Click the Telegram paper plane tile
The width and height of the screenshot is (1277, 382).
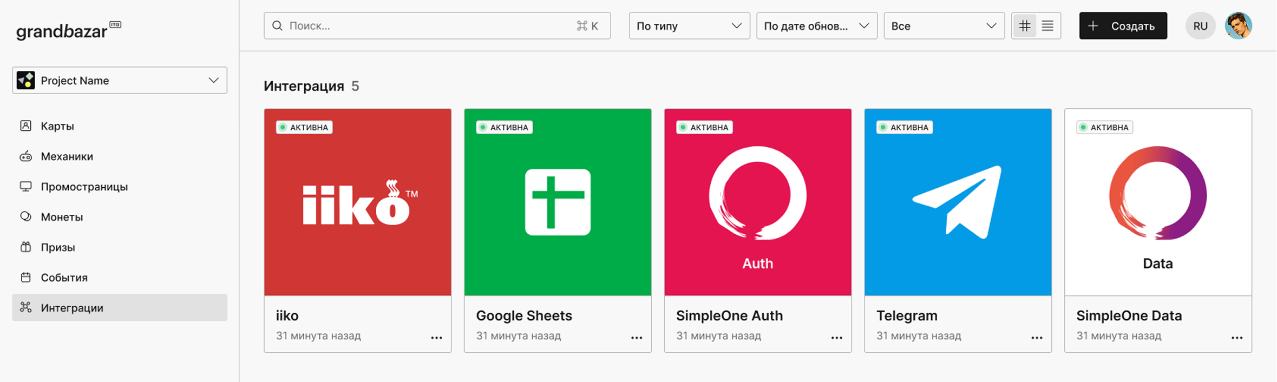click(x=958, y=202)
